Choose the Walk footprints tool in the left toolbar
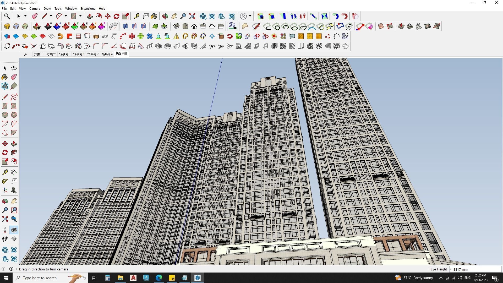Image resolution: width=503 pixels, height=283 pixels. (x=5, y=239)
